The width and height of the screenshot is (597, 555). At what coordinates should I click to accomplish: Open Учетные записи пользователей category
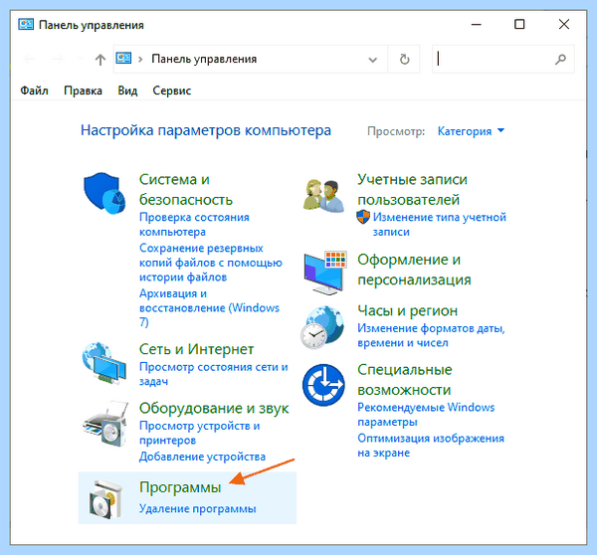(x=412, y=189)
